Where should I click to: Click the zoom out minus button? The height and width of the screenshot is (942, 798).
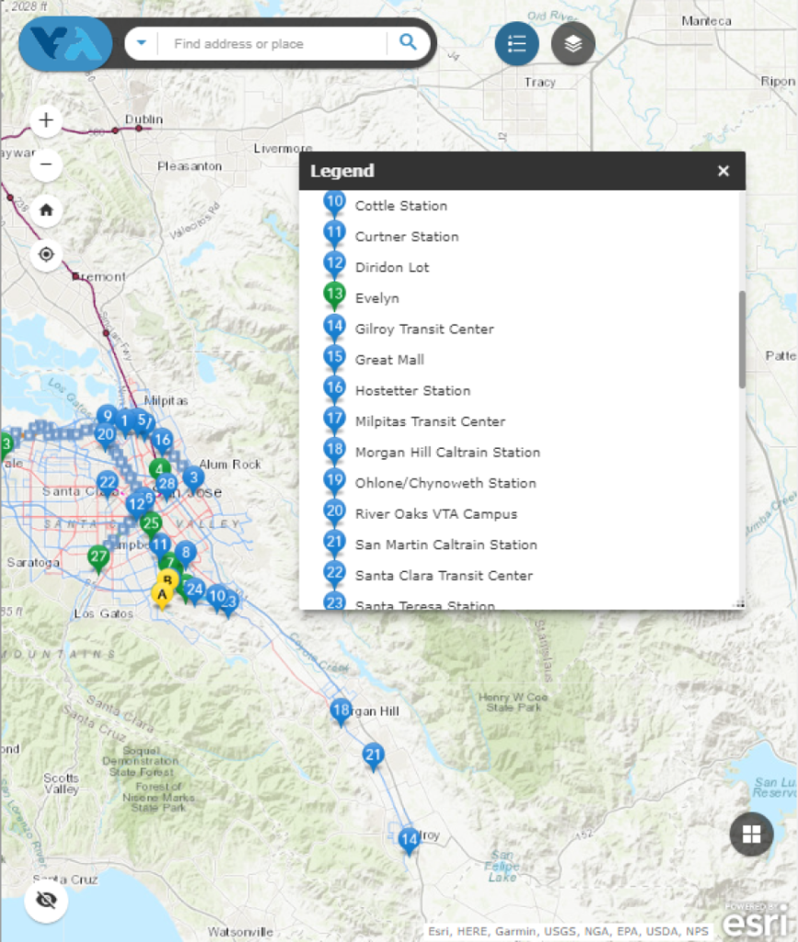click(x=46, y=166)
